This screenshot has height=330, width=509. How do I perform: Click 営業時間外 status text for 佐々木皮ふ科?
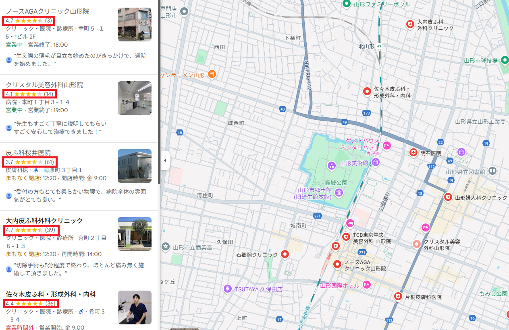tap(21, 327)
